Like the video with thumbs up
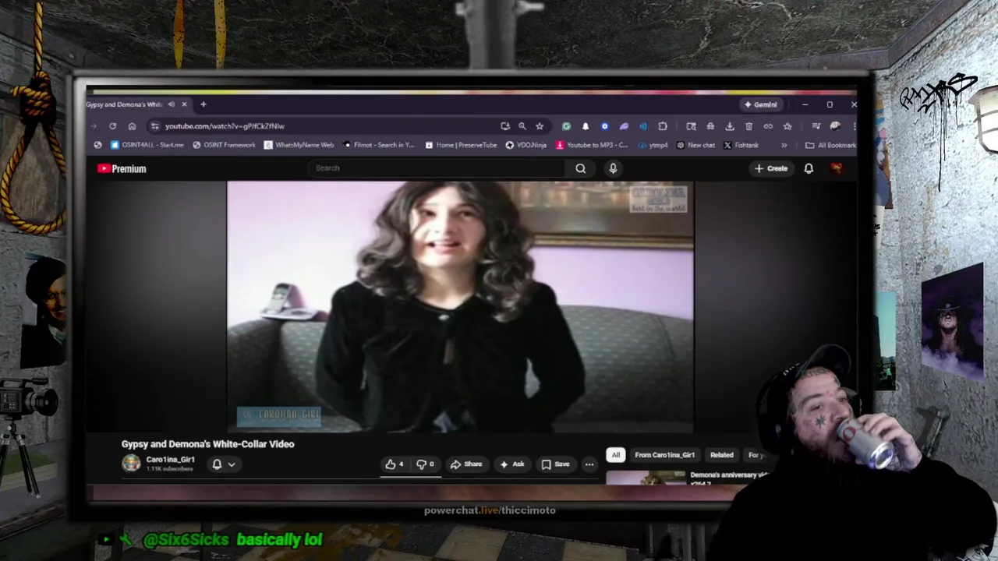Image resolution: width=998 pixels, height=561 pixels. [395, 464]
